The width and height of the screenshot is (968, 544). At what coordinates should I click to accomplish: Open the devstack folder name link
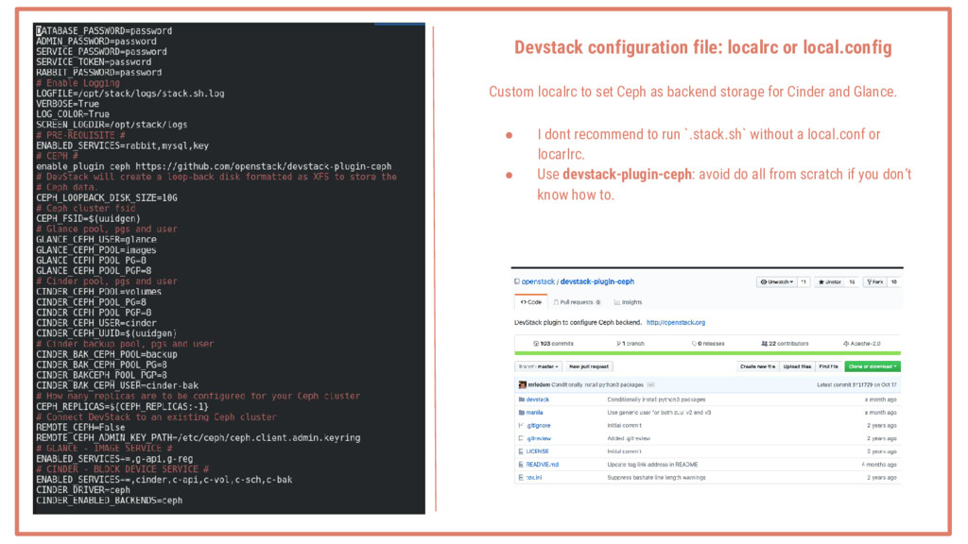coord(538,399)
